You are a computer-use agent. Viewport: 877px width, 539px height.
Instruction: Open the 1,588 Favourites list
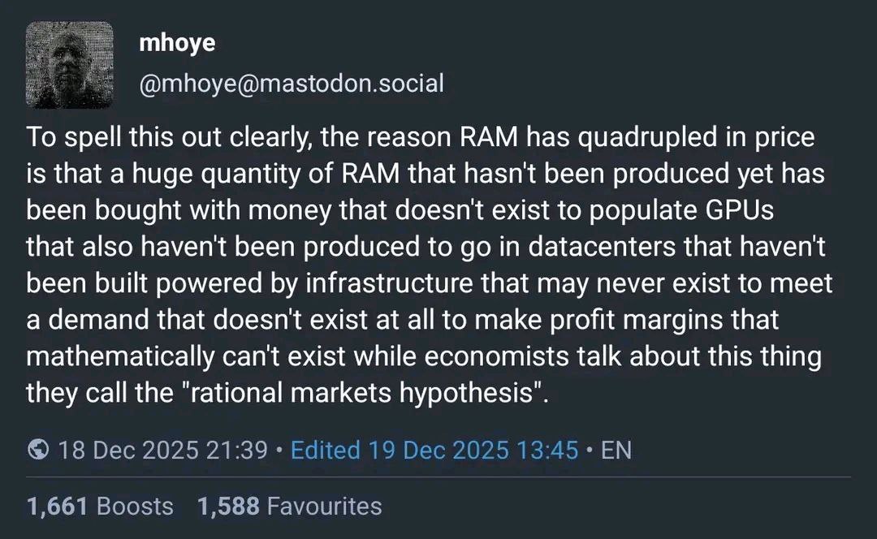pyautogui.click(x=289, y=507)
